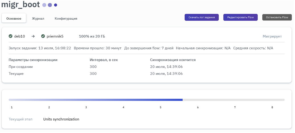
Task: Switch to the Журнал tab
Action: [x=38, y=18]
